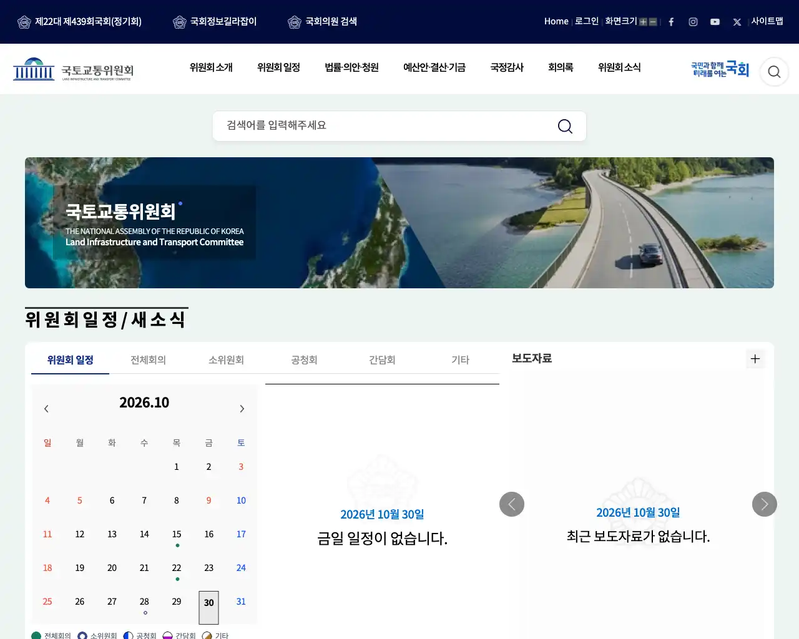This screenshot has height=639, width=799.
Task: Open the Instagram icon link
Action: point(693,22)
